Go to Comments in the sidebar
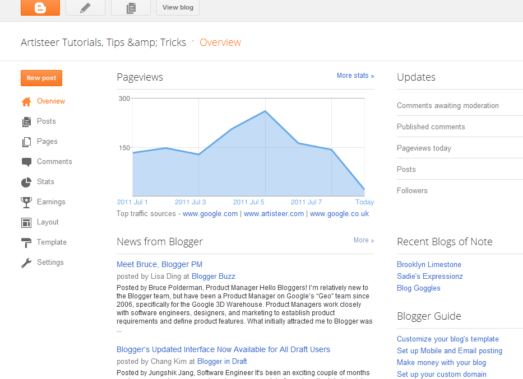Image resolution: width=523 pixels, height=379 pixels. (x=54, y=162)
